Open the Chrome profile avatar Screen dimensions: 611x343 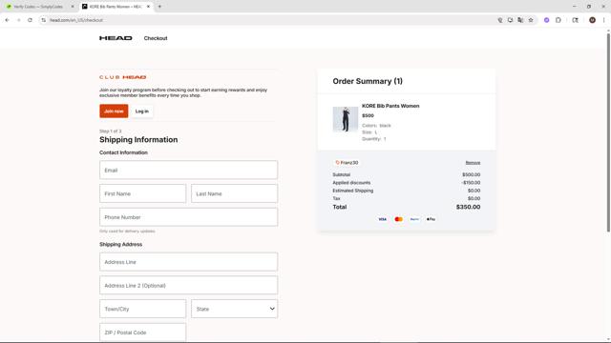coord(592,20)
